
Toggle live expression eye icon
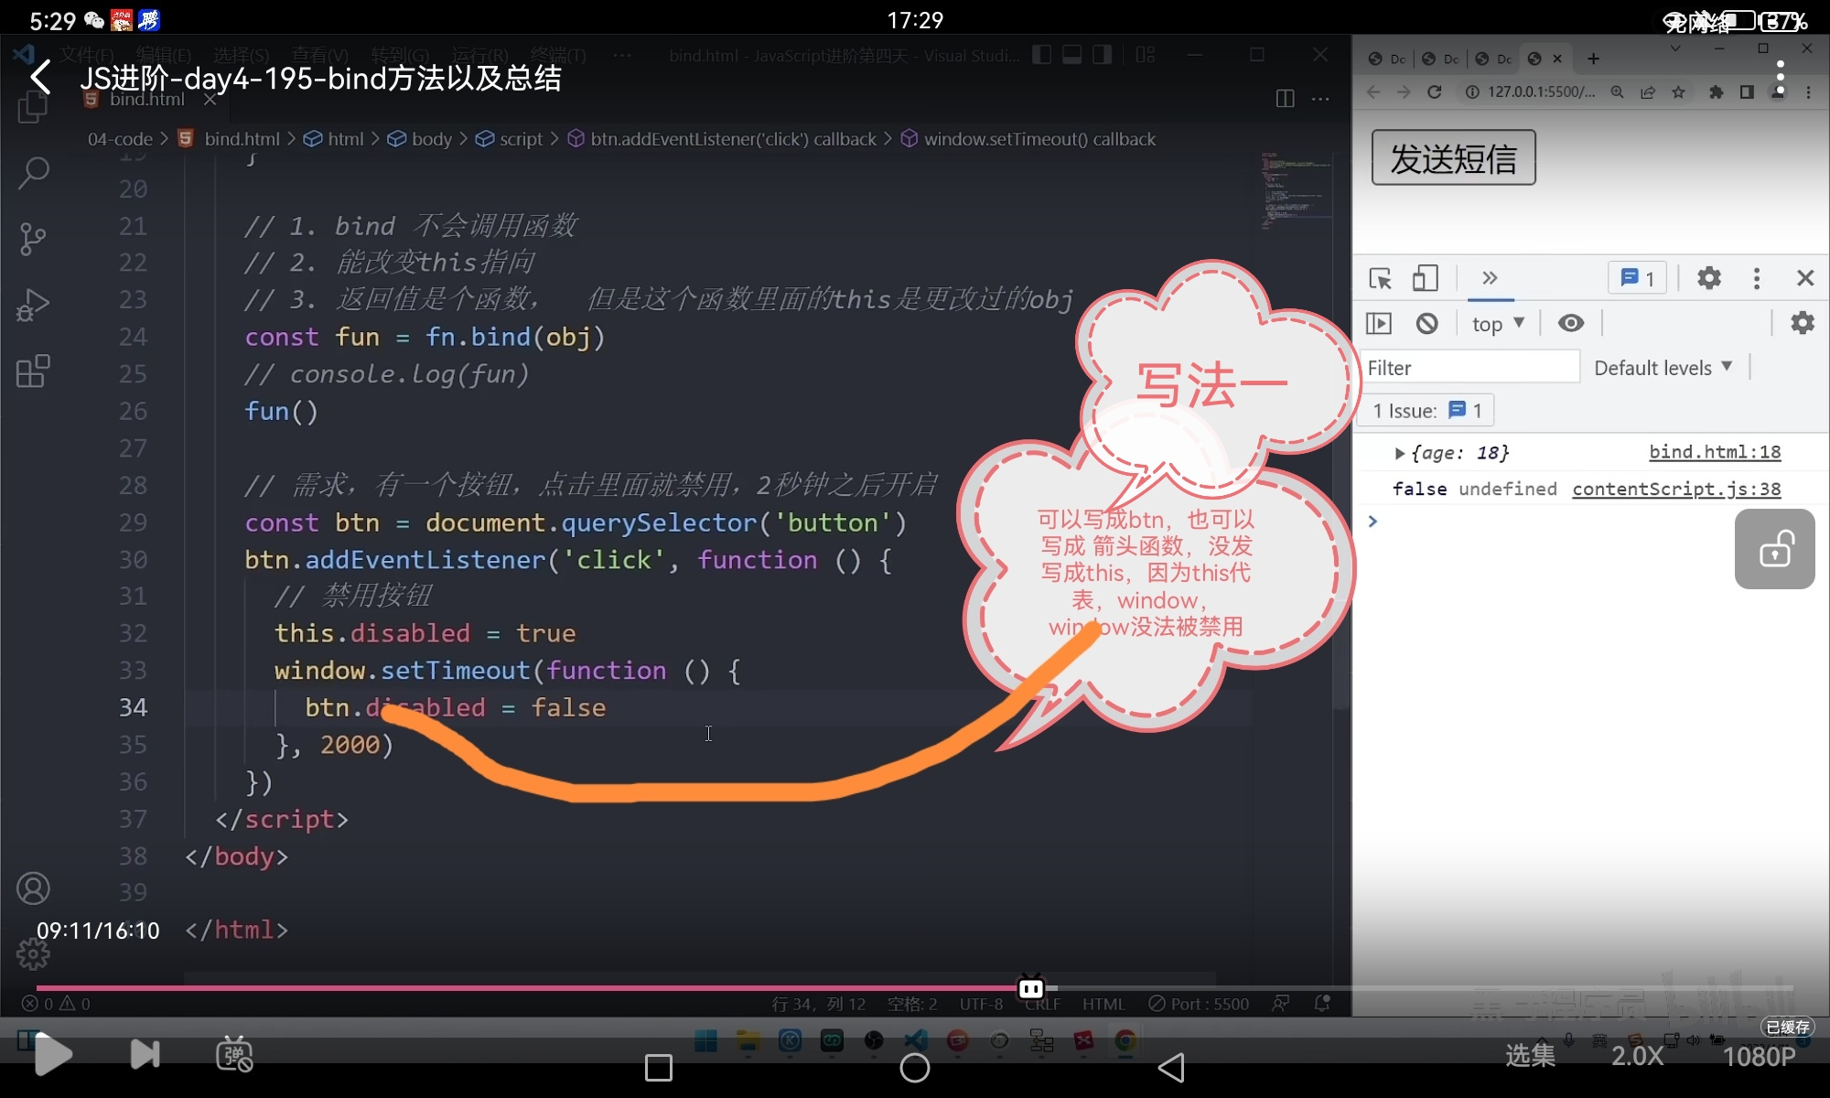click(x=1571, y=323)
